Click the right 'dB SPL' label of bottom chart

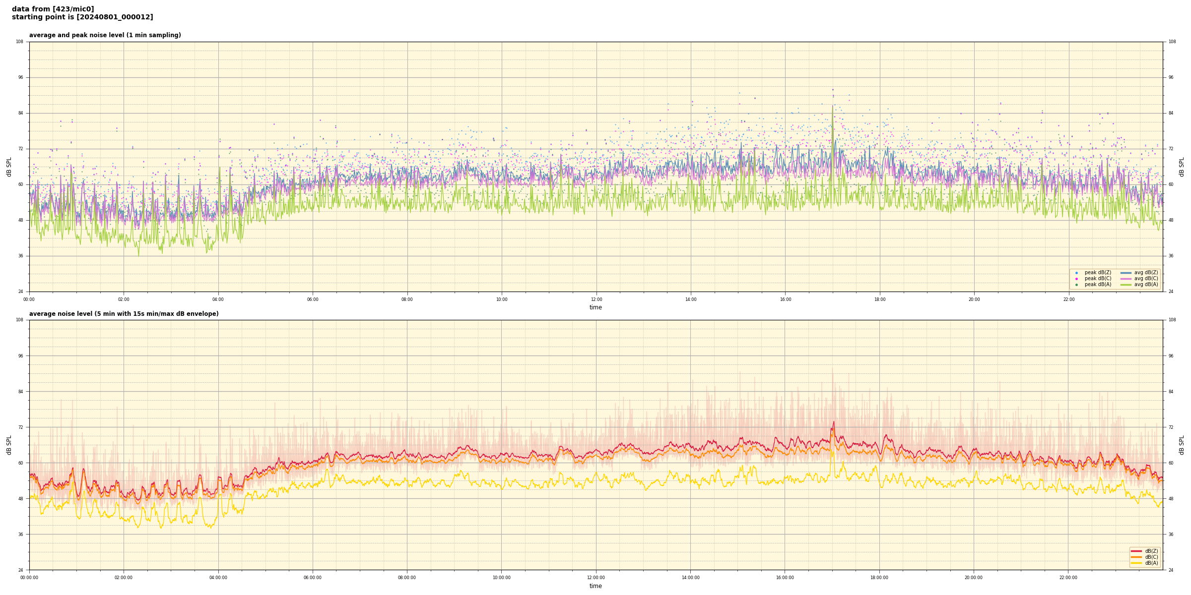pyautogui.click(x=1182, y=445)
